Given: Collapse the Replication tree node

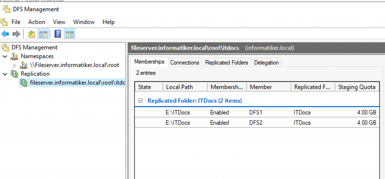Looking at the screenshot, I should tap(5, 74).
